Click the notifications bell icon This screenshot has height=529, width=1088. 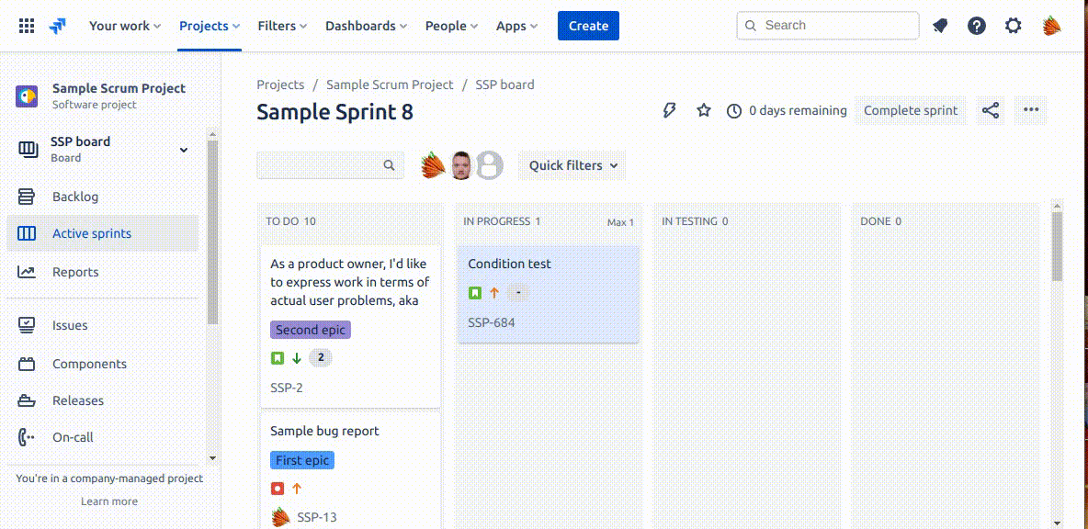940,26
